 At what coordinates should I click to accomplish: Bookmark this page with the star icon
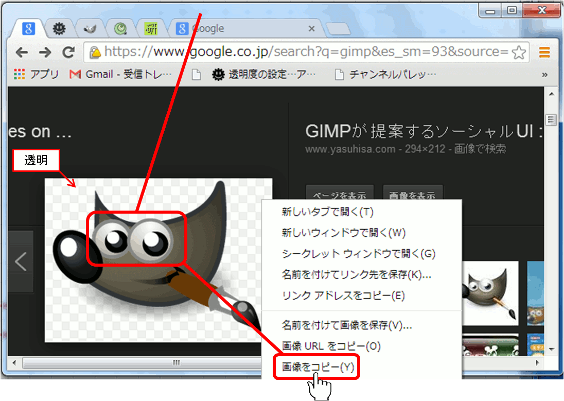(519, 52)
